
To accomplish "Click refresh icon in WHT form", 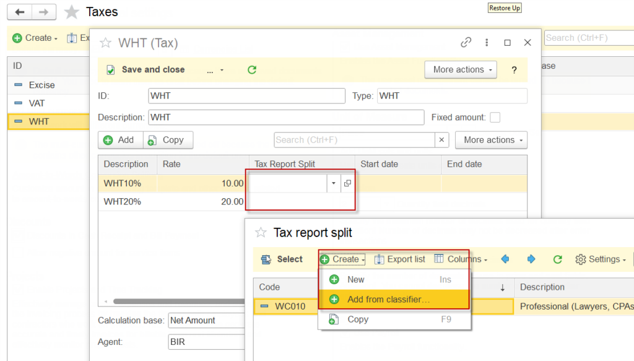I will pyautogui.click(x=252, y=70).
